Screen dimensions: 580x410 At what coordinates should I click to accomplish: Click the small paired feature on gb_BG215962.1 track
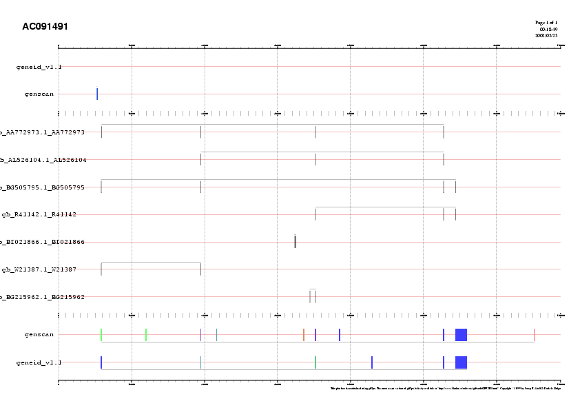point(313,296)
